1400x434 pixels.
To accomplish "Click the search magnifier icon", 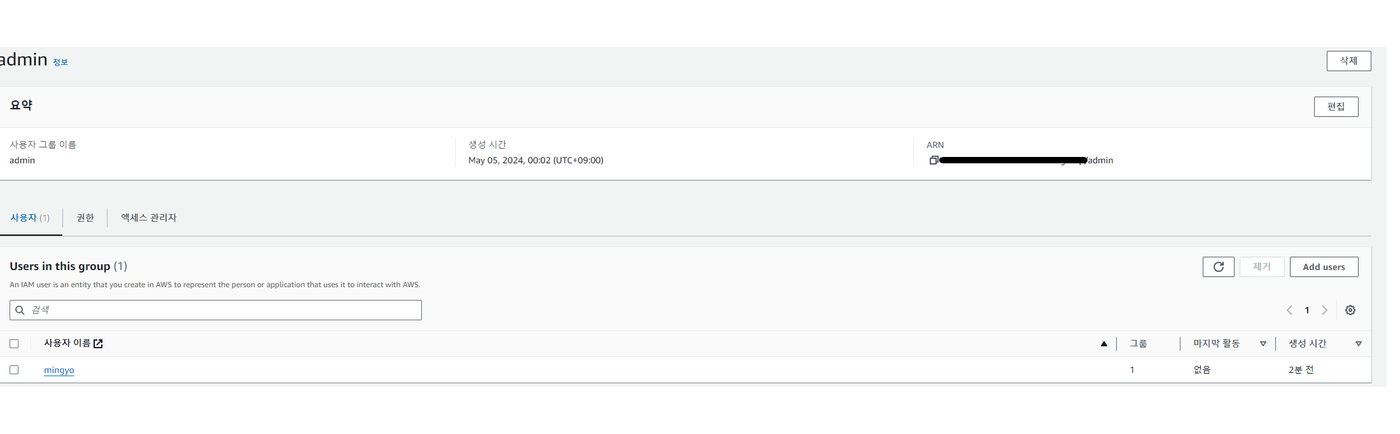I will 20,310.
